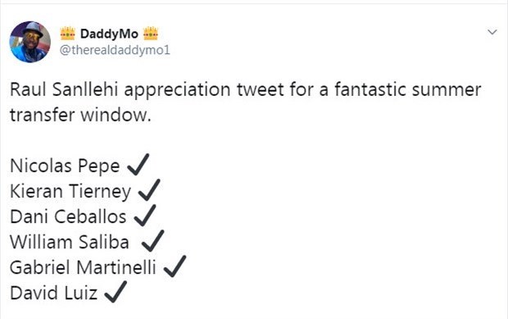Click the name William Saliba
The image size is (508, 319).
point(70,242)
